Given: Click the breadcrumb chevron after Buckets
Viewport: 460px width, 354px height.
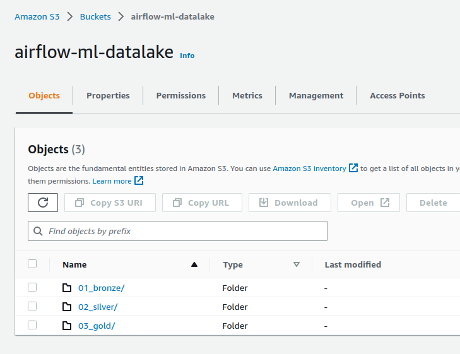Looking at the screenshot, I should (x=121, y=16).
